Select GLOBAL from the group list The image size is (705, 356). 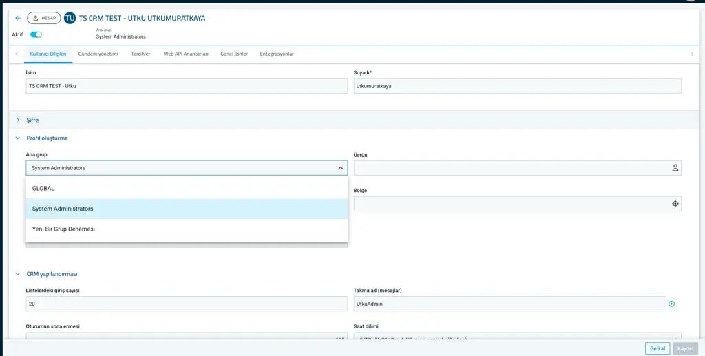[x=187, y=189]
